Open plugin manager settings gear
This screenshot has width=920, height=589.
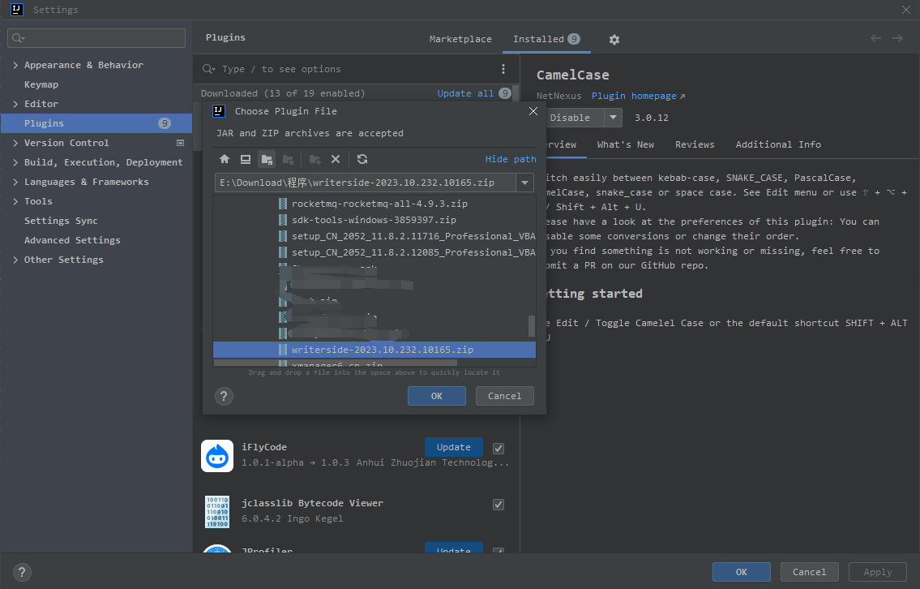[614, 39]
